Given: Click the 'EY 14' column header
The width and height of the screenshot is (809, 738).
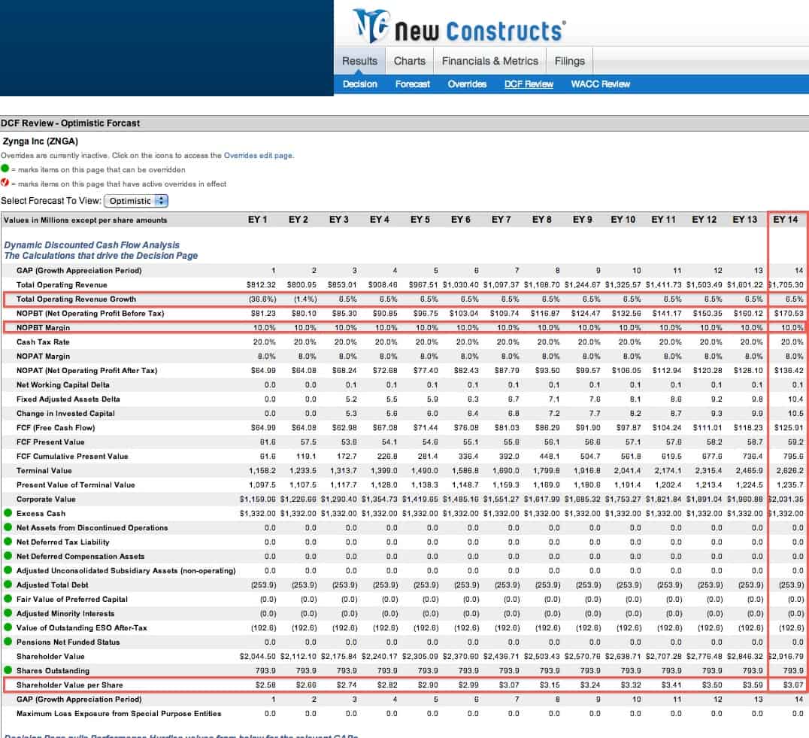Looking at the screenshot, I should point(785,220).
